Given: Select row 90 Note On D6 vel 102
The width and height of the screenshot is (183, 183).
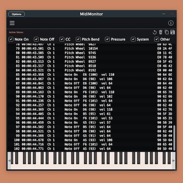Looking at the screenshot, I should click(x=91, y=96).
